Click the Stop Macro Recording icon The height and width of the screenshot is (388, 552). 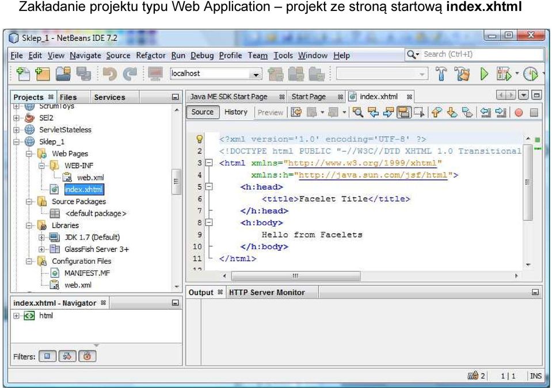tap(534, 113)
